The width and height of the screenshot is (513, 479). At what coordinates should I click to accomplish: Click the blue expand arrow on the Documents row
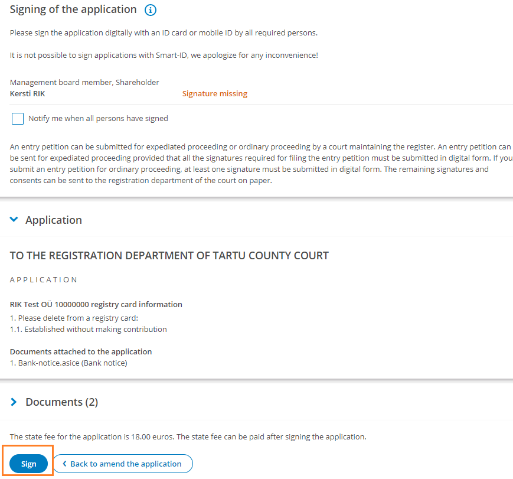(14, 402)
